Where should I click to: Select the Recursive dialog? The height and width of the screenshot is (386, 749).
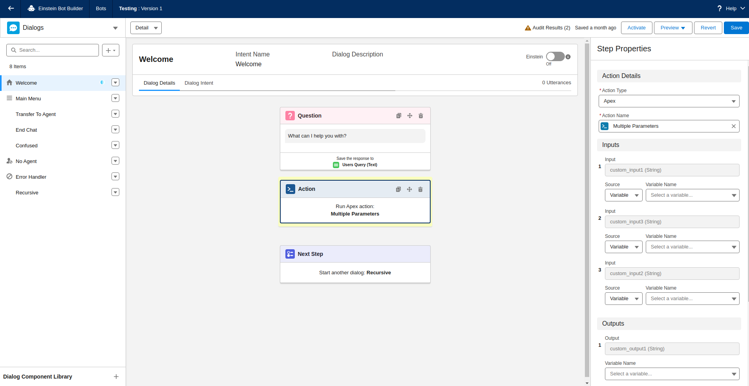click(x=27, y=192)
